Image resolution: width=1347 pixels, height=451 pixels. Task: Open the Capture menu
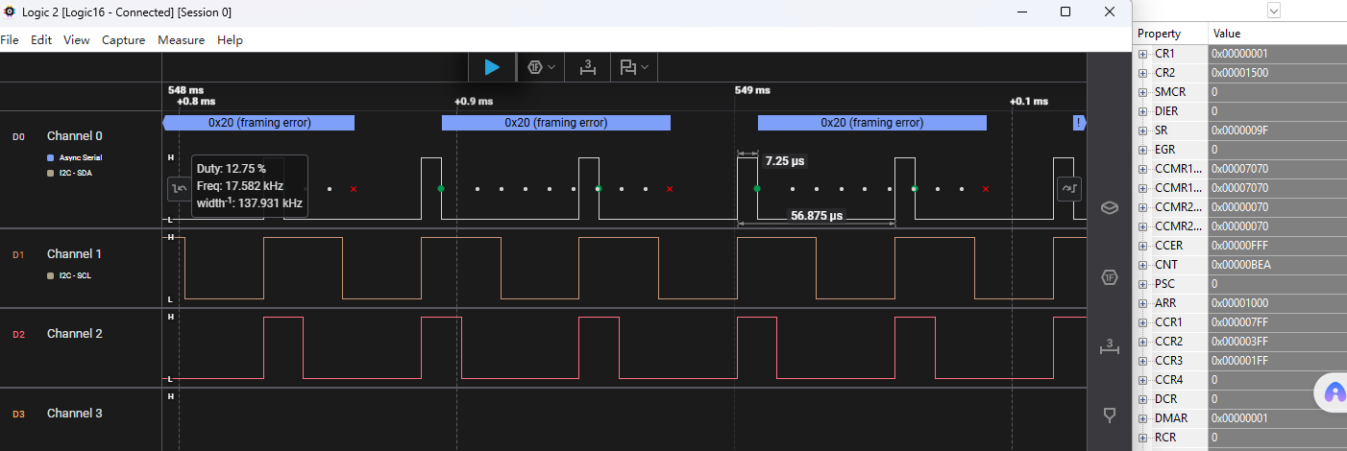point(123,40)
